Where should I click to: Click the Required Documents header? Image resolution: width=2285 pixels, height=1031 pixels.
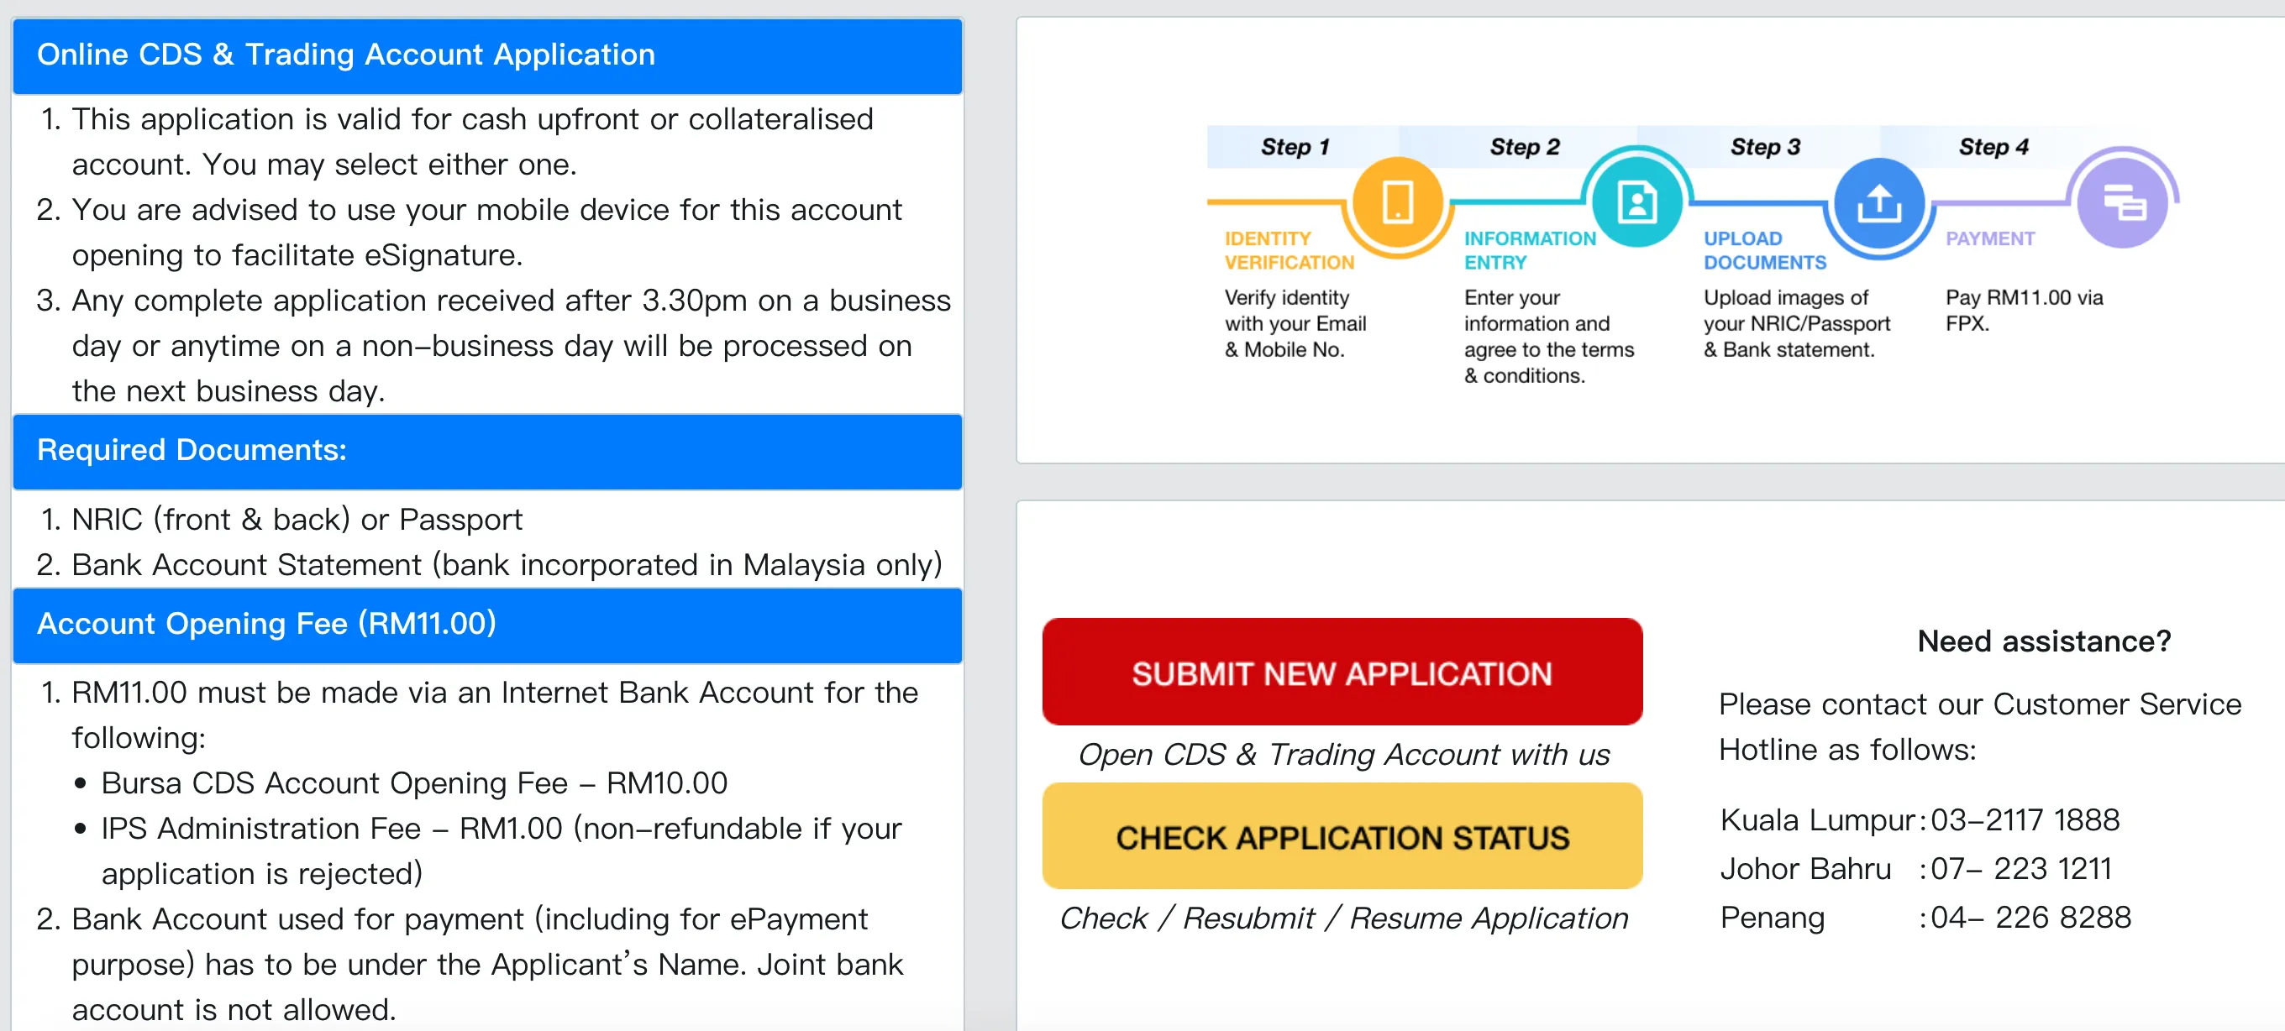point(488,451)
